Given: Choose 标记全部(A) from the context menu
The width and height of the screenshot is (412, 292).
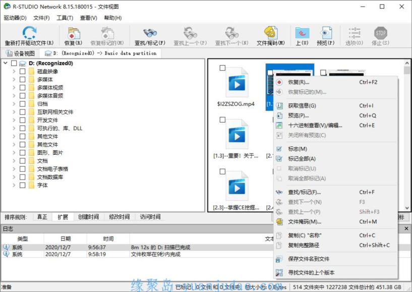Looking at the screenshot, I should point(335,159).
